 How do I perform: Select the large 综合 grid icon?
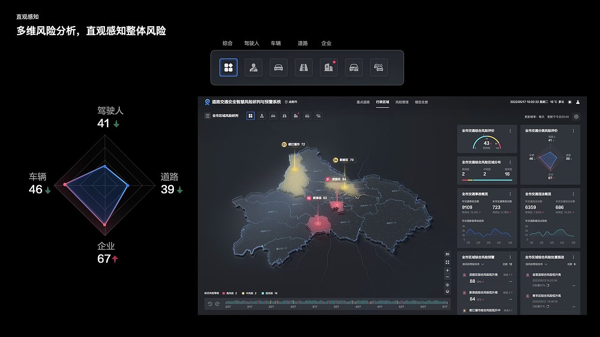228,67
